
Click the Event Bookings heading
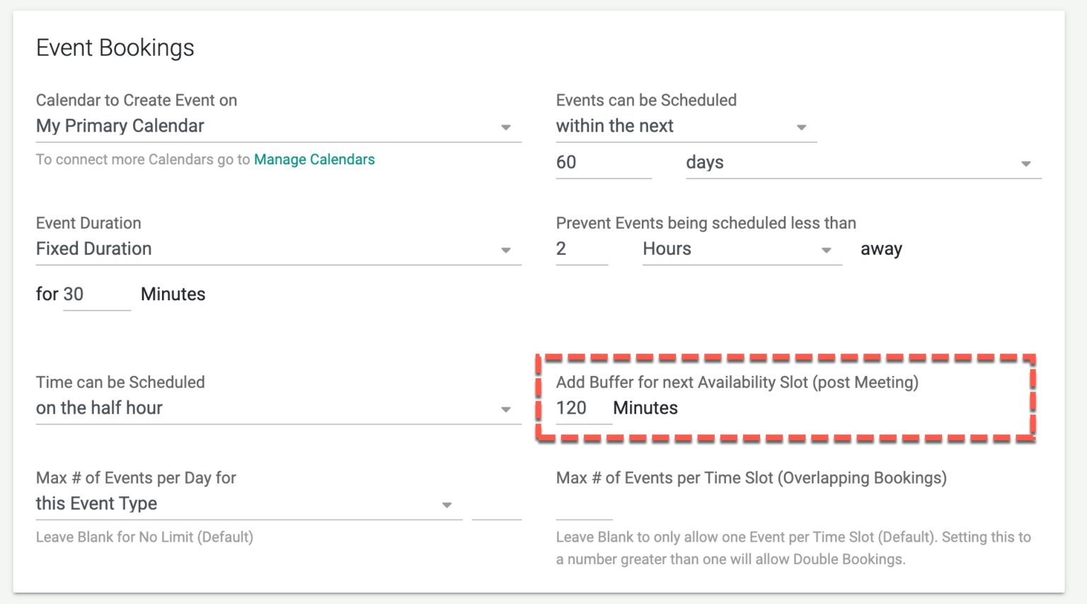click(x=116, y=47)
